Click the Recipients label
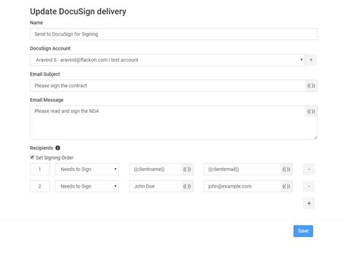Image resolution: width=346 pixels, height=267 pixels. pos(42,148)
